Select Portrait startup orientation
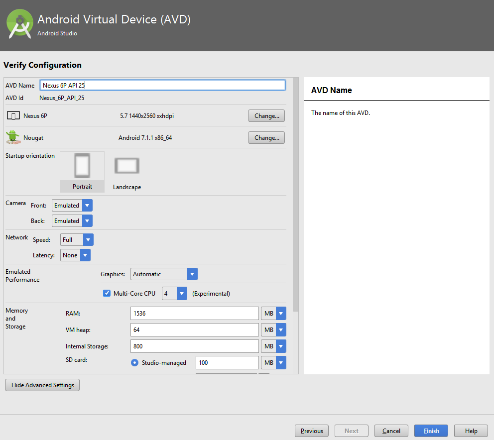The height and width of the screenshot is (440, 494). click(82, 172)
